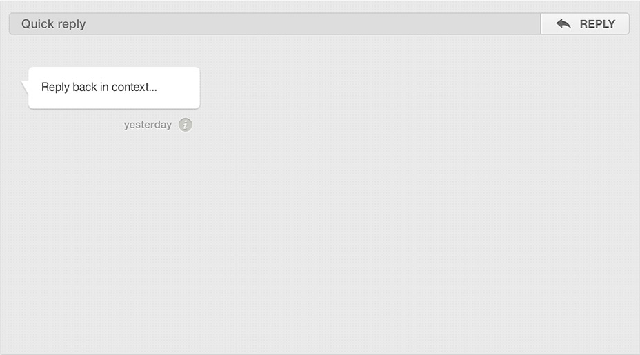Click the yesterday timestamp
This screenshot has height=355, width=640.
click(148, 125)
